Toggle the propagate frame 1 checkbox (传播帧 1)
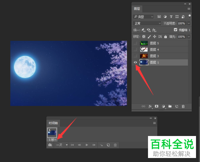The image size is (200, 162). click(176, 30)
